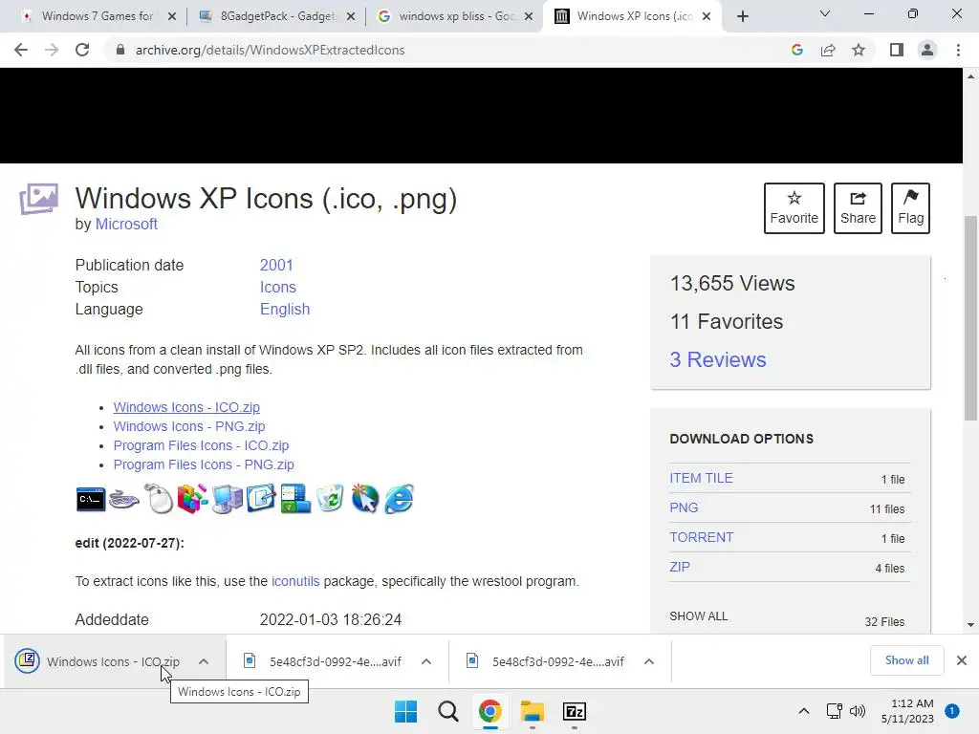The width and height of the screenshot is (979, 734).
Task: Close the Windows 7 Games tab
Action: (x=172, y=17)
